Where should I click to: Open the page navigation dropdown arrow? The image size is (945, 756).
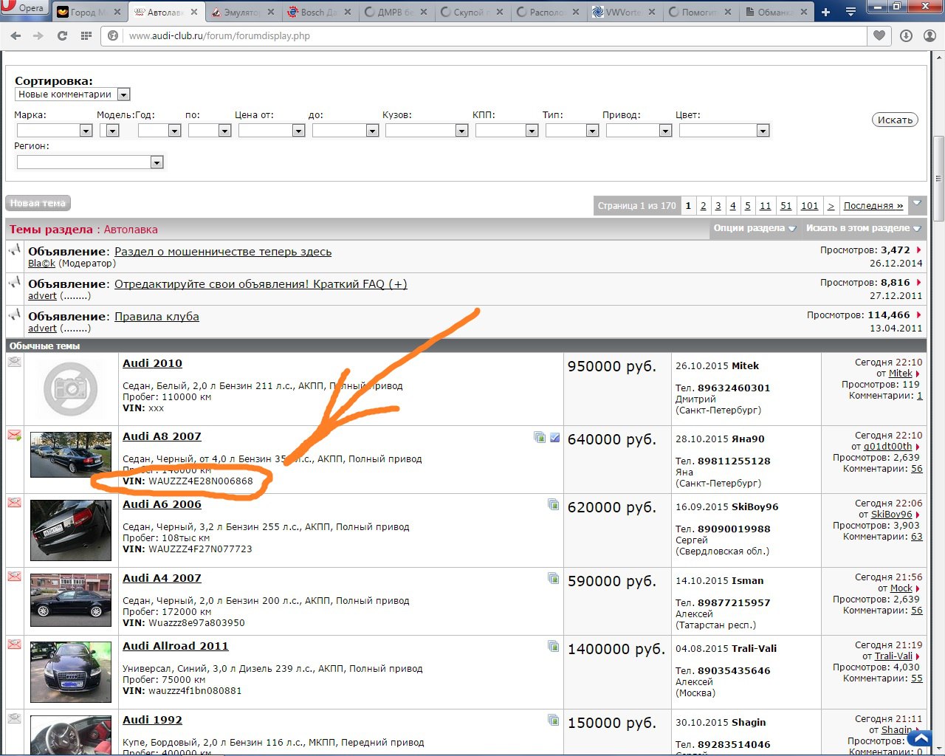click(918, 204)
